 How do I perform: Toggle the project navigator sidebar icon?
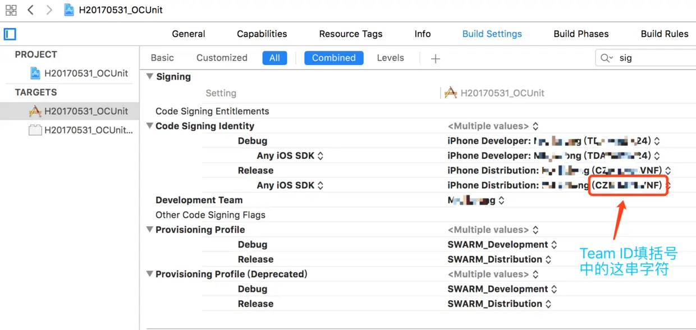[10, 34]
